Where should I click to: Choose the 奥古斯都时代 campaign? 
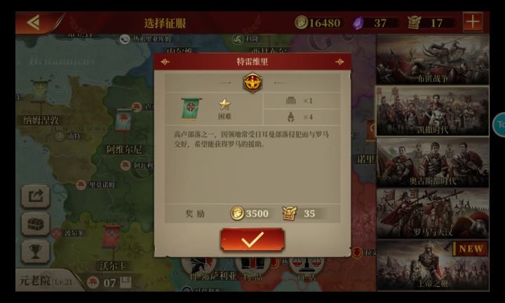[x=433, y=163]
